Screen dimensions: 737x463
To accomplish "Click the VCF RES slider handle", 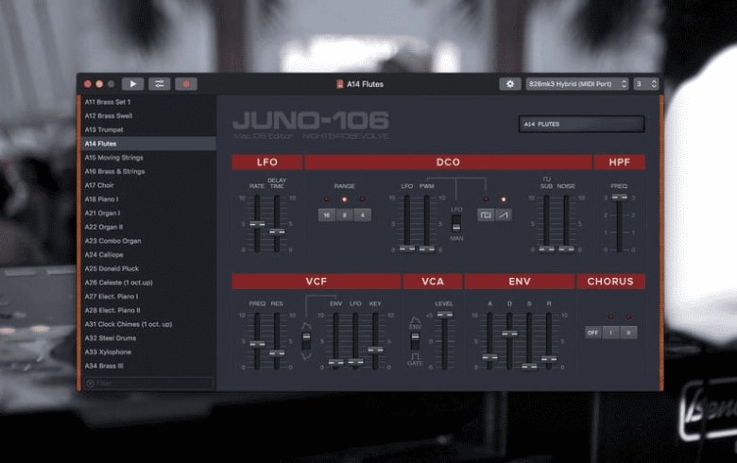I will point(277,353).
